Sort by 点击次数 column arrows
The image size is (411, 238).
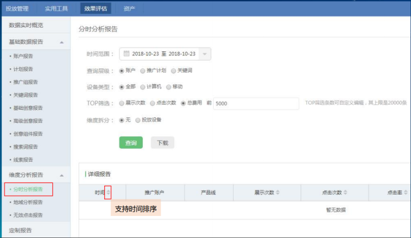(346, 192)
